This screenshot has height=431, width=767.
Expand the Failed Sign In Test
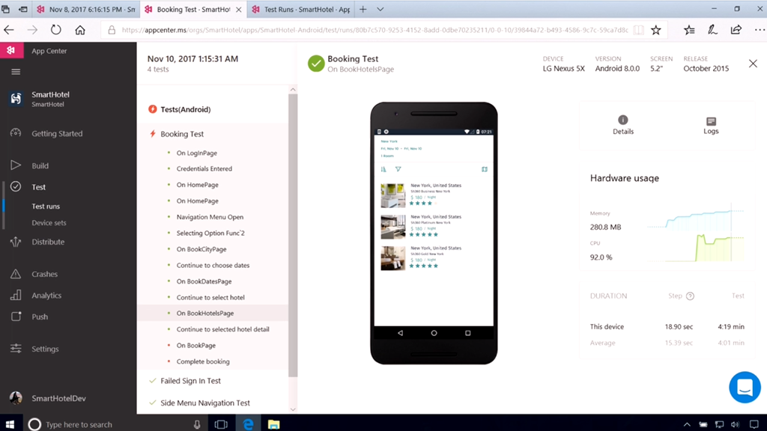coord(190,381)
